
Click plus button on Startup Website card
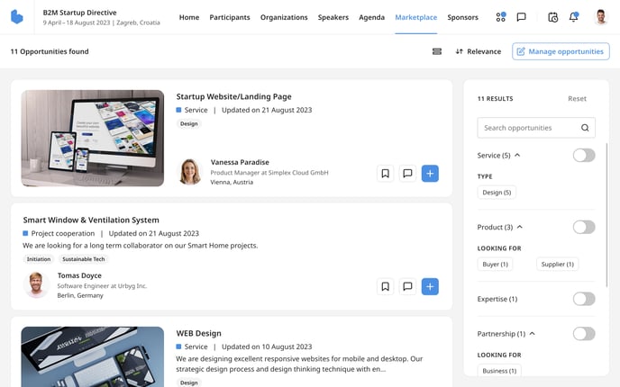coord(430,174)
